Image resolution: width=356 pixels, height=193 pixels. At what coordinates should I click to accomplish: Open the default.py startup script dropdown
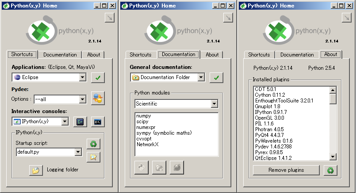pyautogui.click(x=78, y=152)
